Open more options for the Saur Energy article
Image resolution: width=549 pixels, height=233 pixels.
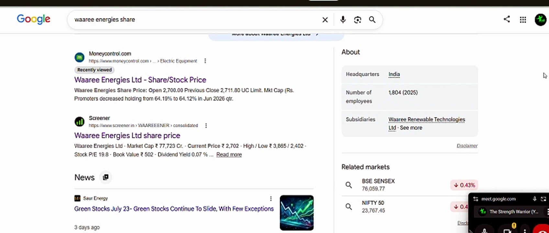click(x=271, y=198)
